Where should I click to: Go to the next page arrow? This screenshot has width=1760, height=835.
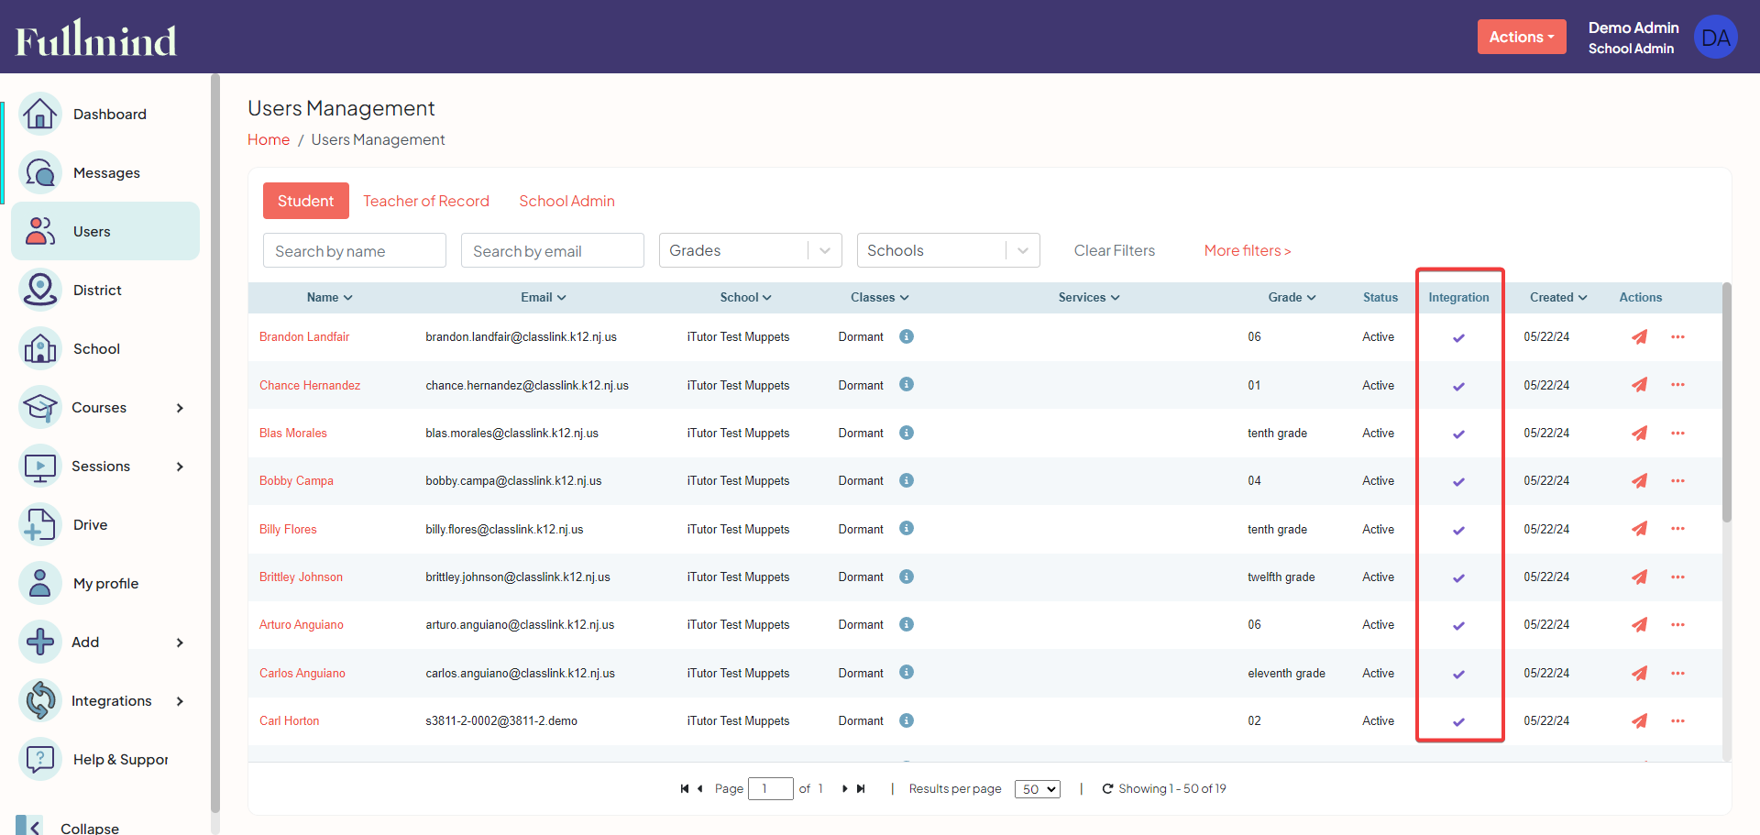pos(844,788)
